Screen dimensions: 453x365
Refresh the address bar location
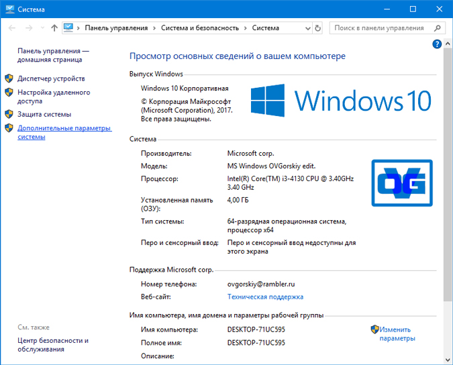pyautogui.click(x=317, y=28)
